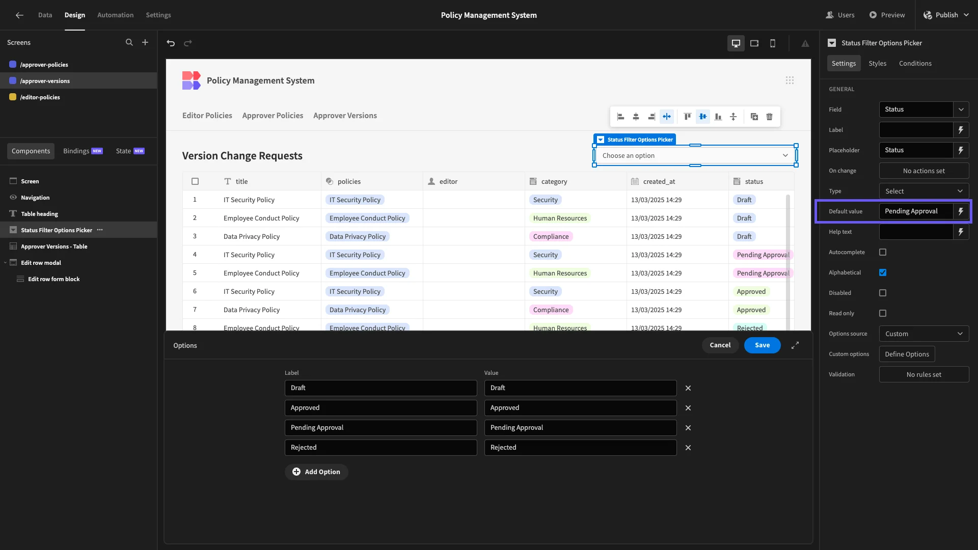Image resolution: width=978 pixels, height=550 pixels.
Task: Open the Field Status dropdown
Action: click(924, 109)
